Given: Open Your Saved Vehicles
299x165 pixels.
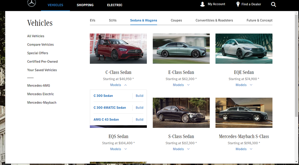Looking at the screenshot, I should (x=42, y=70).
